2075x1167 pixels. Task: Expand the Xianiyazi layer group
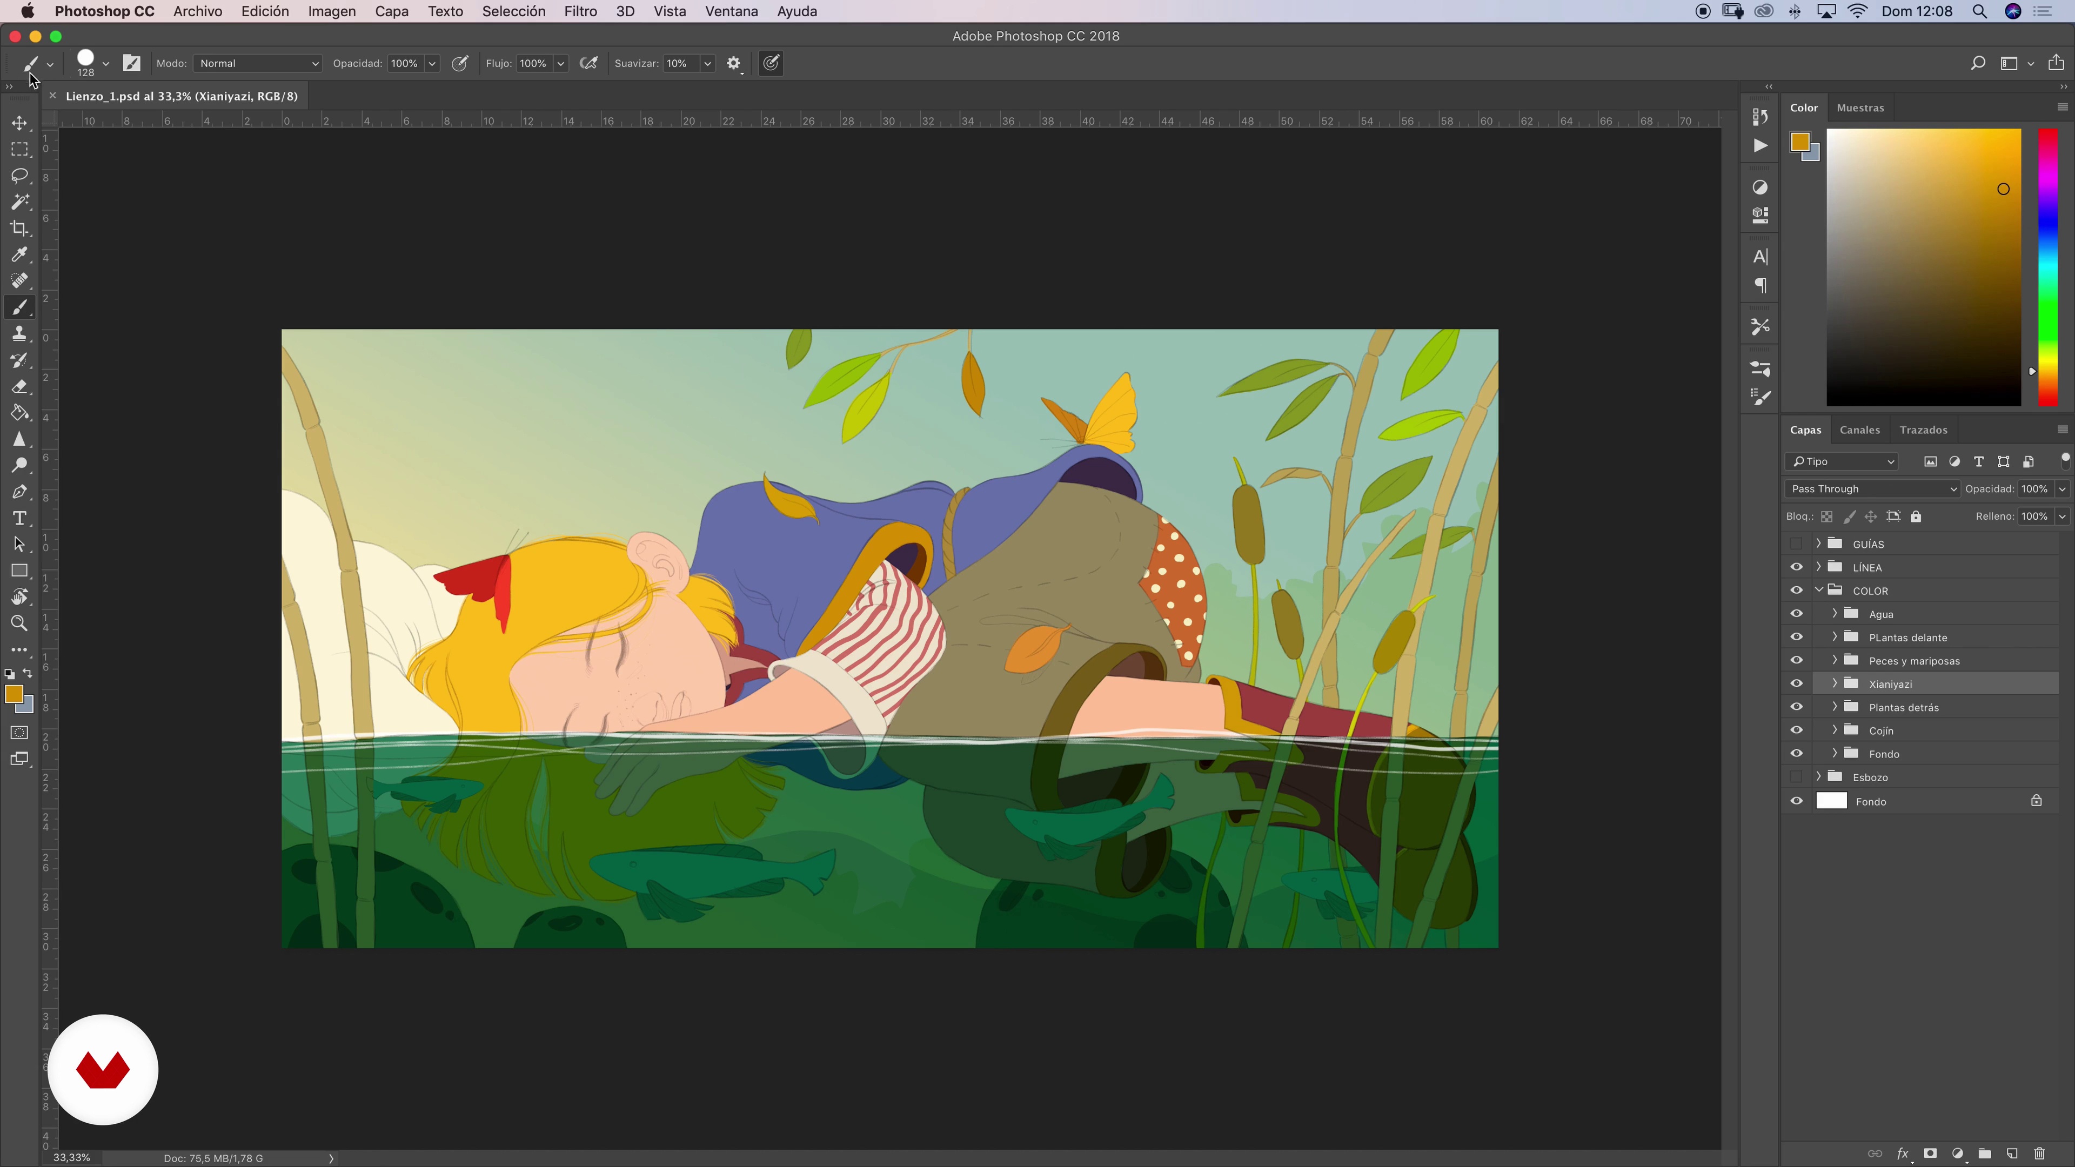tap(1834, 683)
